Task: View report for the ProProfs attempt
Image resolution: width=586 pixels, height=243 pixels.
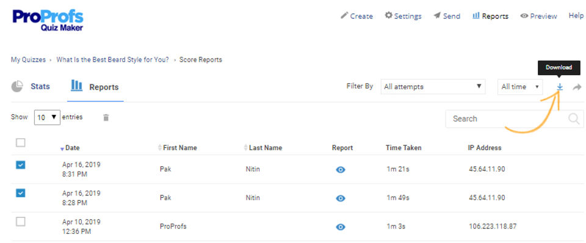Action: pos(341,227)
